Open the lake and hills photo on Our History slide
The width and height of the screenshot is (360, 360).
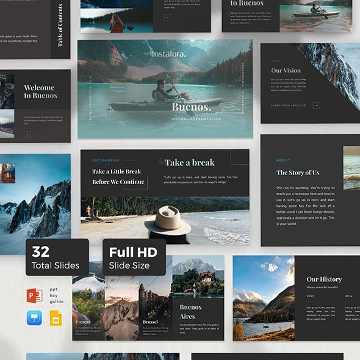(264, 298)
